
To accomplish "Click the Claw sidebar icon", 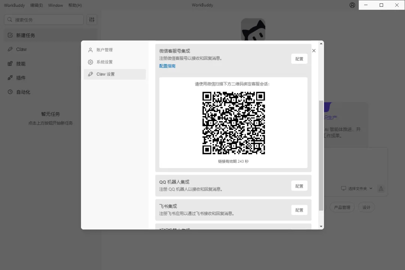I will pyautogui.click(x=10, y=49).
